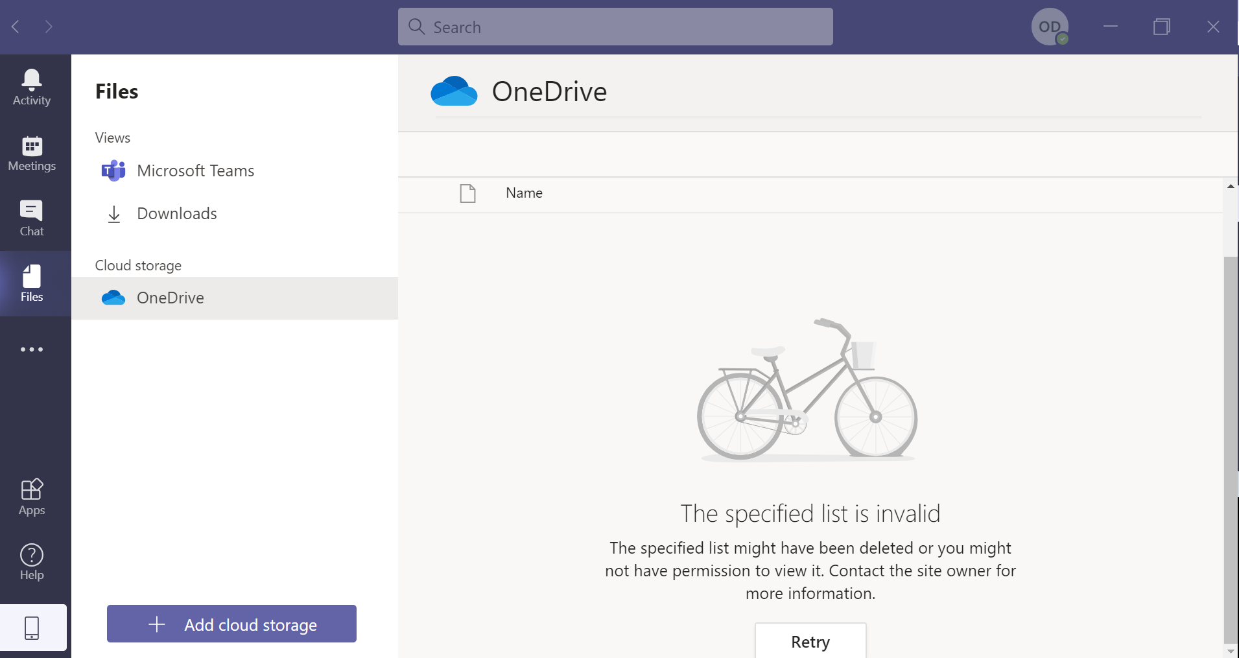This screenshot has height=658, width=1239.
Task: Go back with the left arrow
Action: coord(16,27)
